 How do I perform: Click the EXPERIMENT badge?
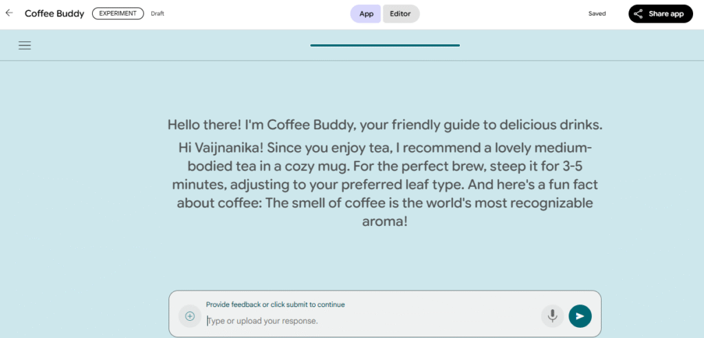(118, 14)
